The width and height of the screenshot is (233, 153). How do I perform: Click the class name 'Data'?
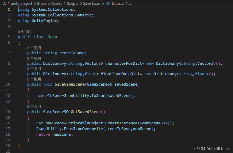52,37
